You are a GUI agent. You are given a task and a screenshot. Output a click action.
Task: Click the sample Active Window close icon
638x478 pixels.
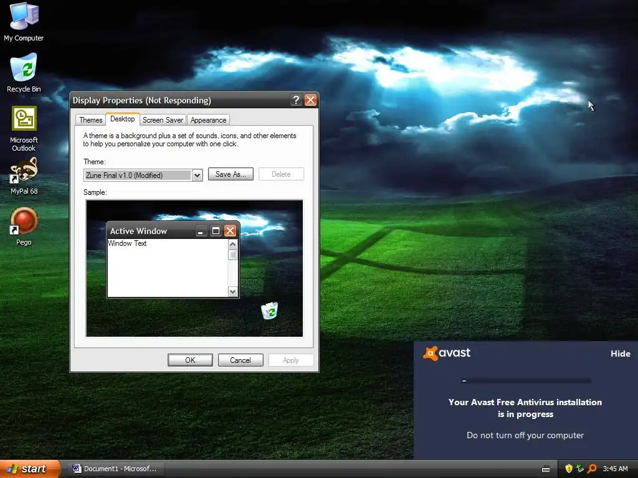(231, 232)
